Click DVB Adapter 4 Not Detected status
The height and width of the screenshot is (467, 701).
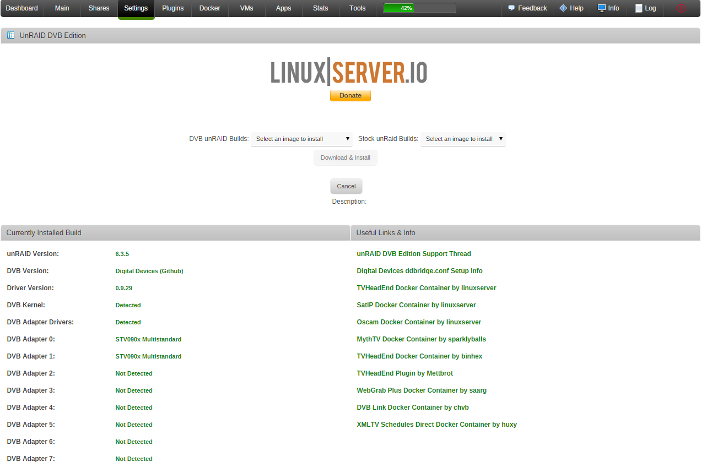tap(134, 408)
